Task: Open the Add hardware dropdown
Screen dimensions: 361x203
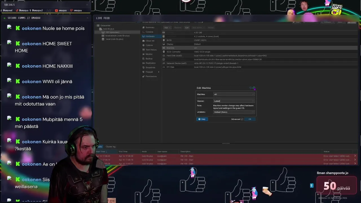Action: (167, 28)
